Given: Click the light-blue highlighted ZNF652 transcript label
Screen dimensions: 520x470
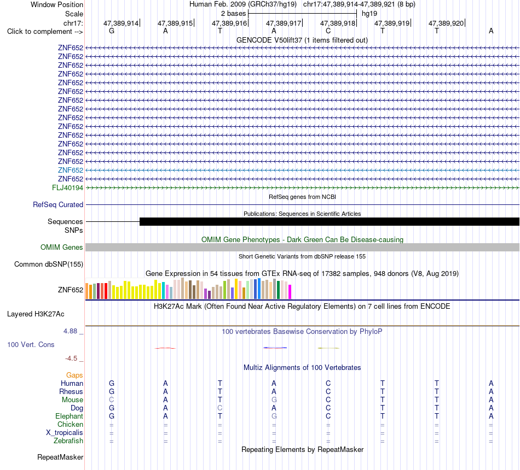Looking at the screenshot, I should [x=71, y=171].
